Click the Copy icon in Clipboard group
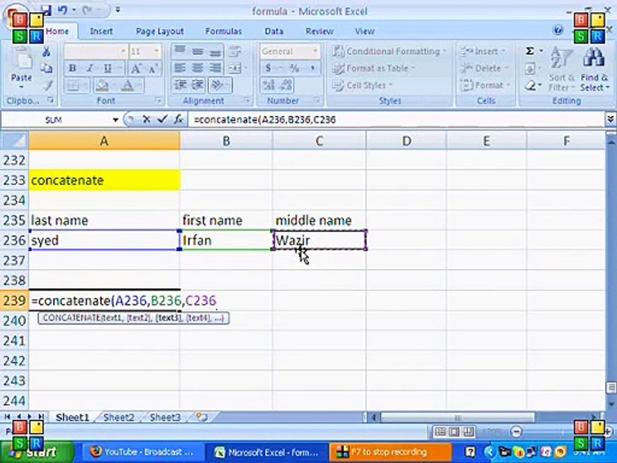 pyautogui.click(x=46, y=68)
